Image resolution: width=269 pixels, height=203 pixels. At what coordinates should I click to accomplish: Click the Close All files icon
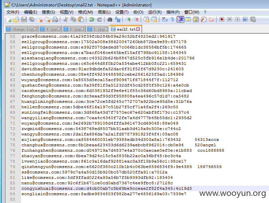point(47,19)
